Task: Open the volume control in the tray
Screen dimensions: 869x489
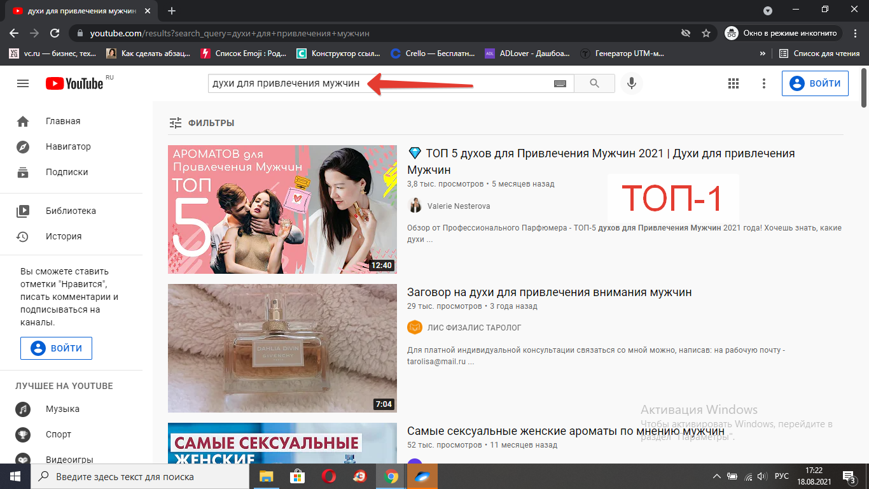Action: click(x=761, y=476)
